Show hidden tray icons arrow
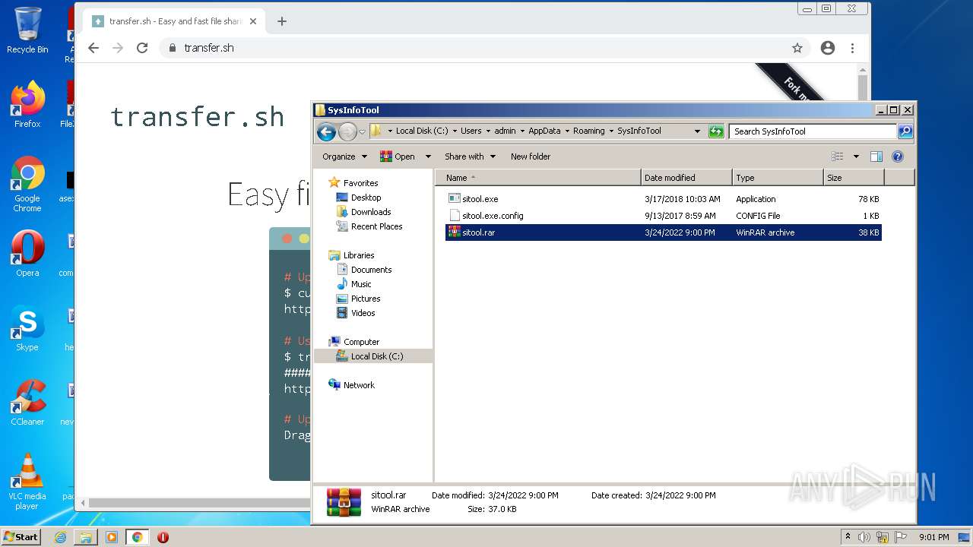Screen dimensions: 973x547 tap(848, 537)
